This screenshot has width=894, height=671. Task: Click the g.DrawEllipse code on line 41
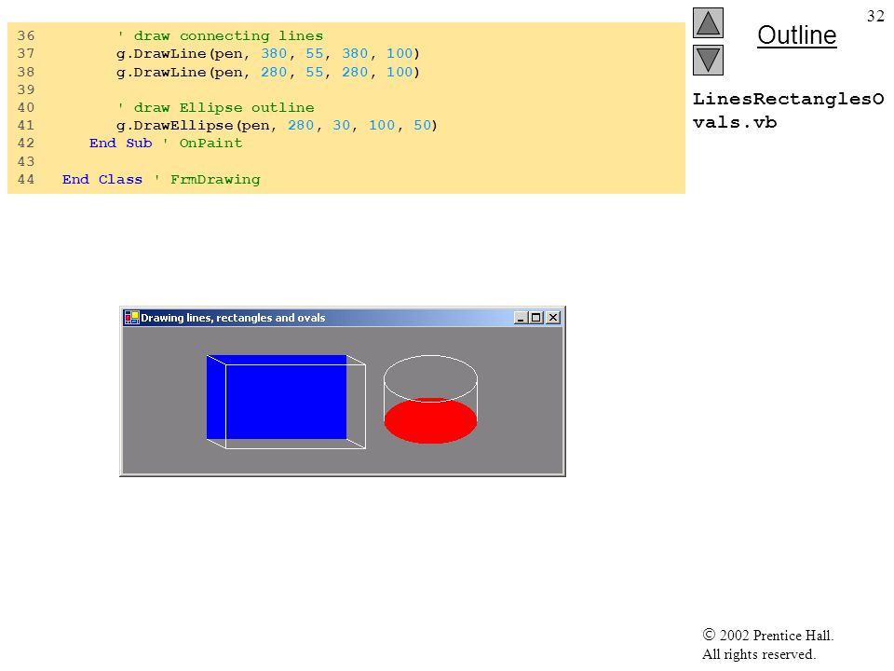pos(277,125)
